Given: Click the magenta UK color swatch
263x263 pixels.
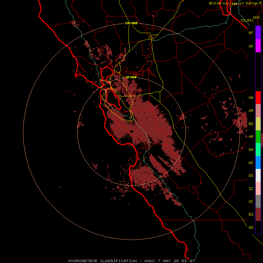Looking at the screenshot, I should coord(258,46).
